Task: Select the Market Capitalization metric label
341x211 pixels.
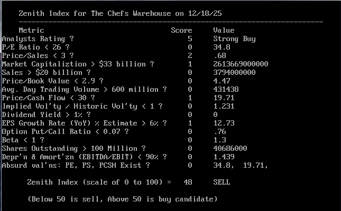Action: [78, 64]
